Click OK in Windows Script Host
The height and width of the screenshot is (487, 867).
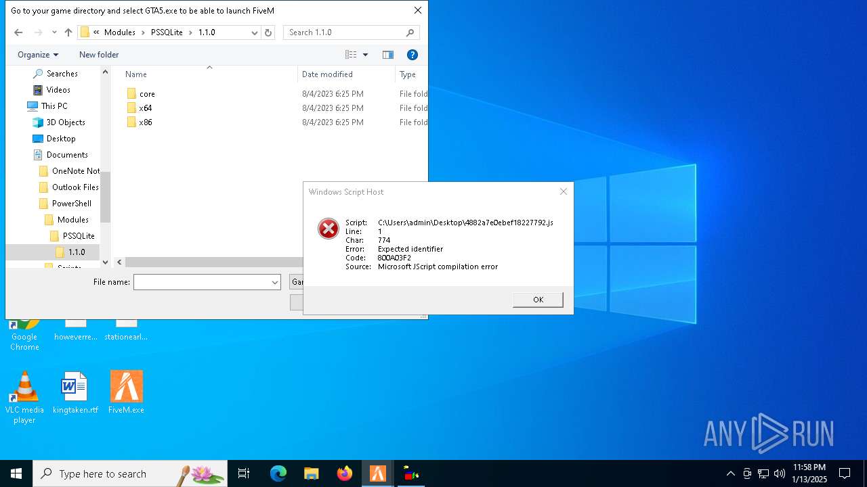538,300
